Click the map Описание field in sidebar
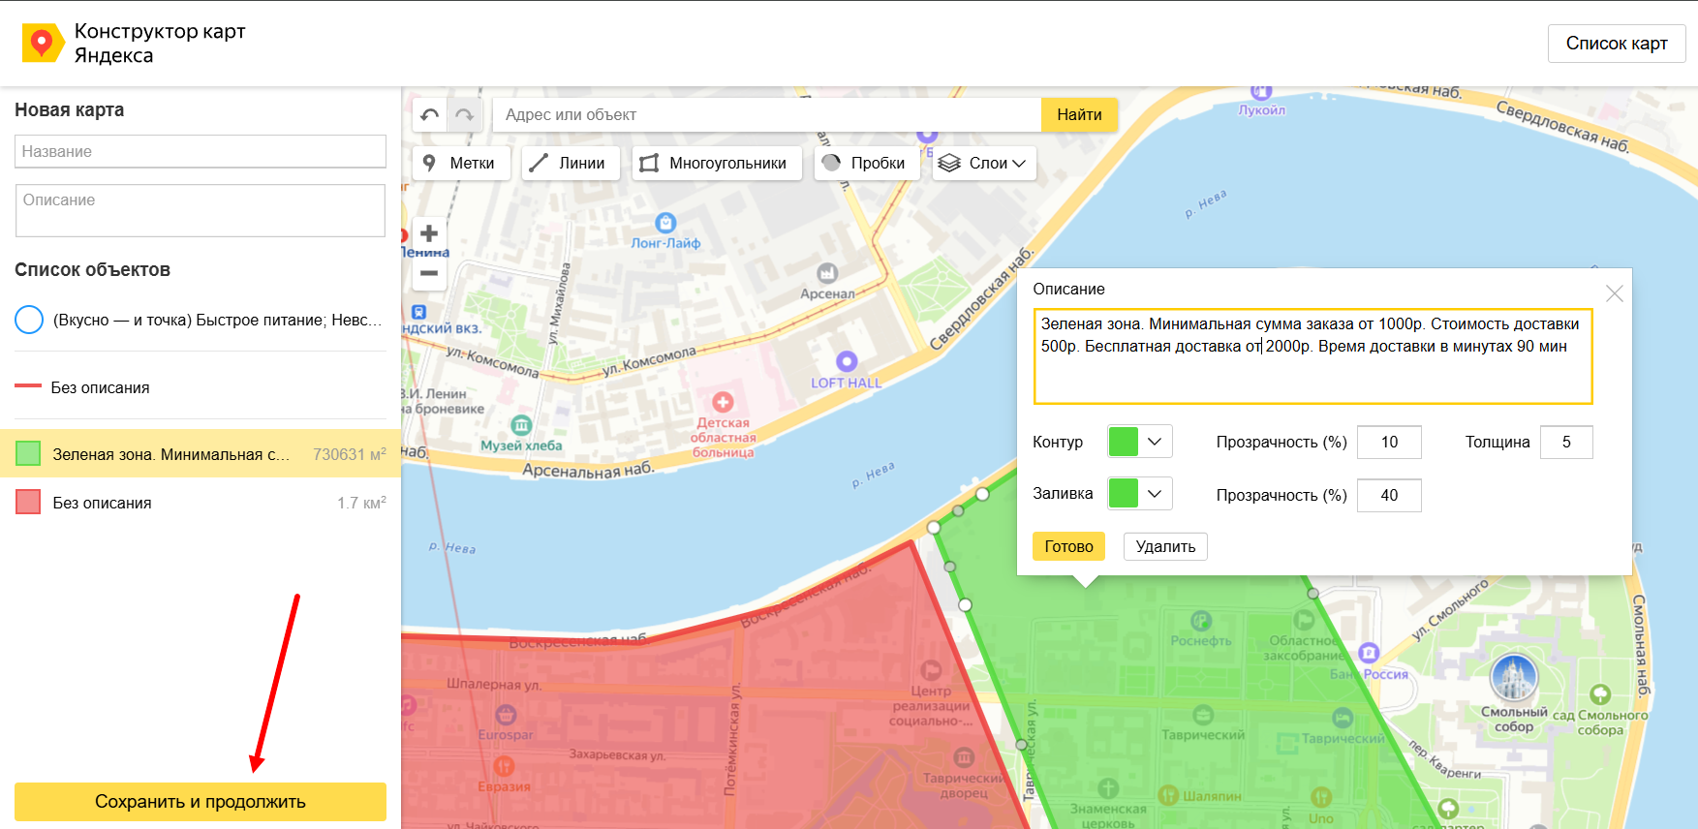The image size is (1698, 829). [x=201, y=210]
